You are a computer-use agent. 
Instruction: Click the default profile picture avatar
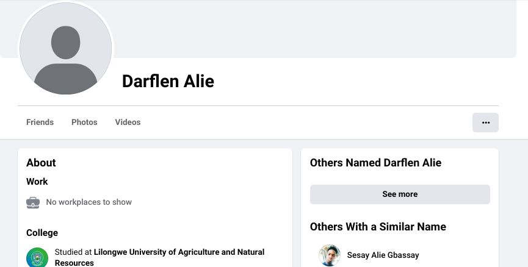click(x=66, y=48)
